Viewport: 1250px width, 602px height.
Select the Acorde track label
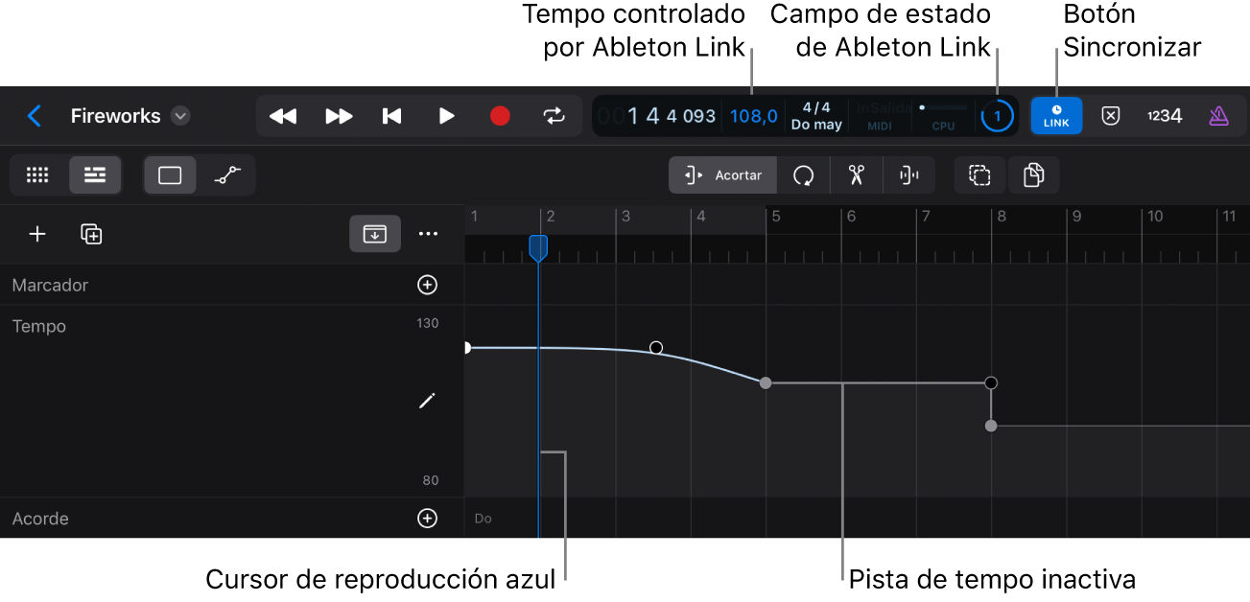tap(40, 519)
